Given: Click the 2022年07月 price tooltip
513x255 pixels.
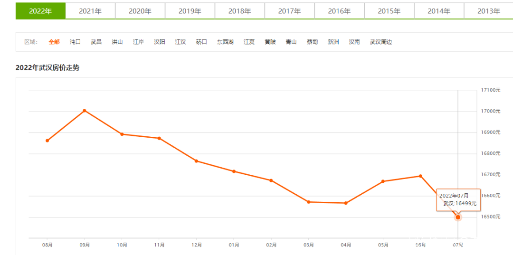Looking at the screenshot, I should click(458, 200).
